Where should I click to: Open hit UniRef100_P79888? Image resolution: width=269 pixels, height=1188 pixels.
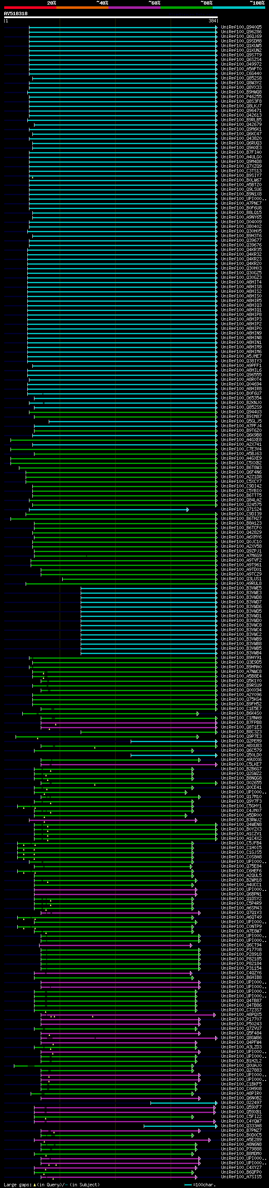241,1149
